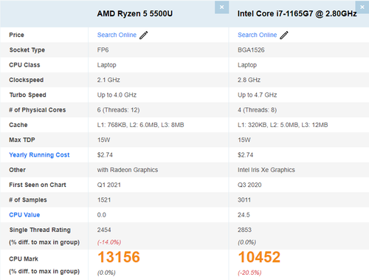Click the -20.5% difference text

coord(249,273)
